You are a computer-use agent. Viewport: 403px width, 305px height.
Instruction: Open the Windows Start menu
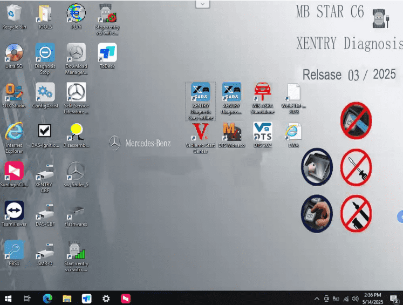click(x=8, y=299)
